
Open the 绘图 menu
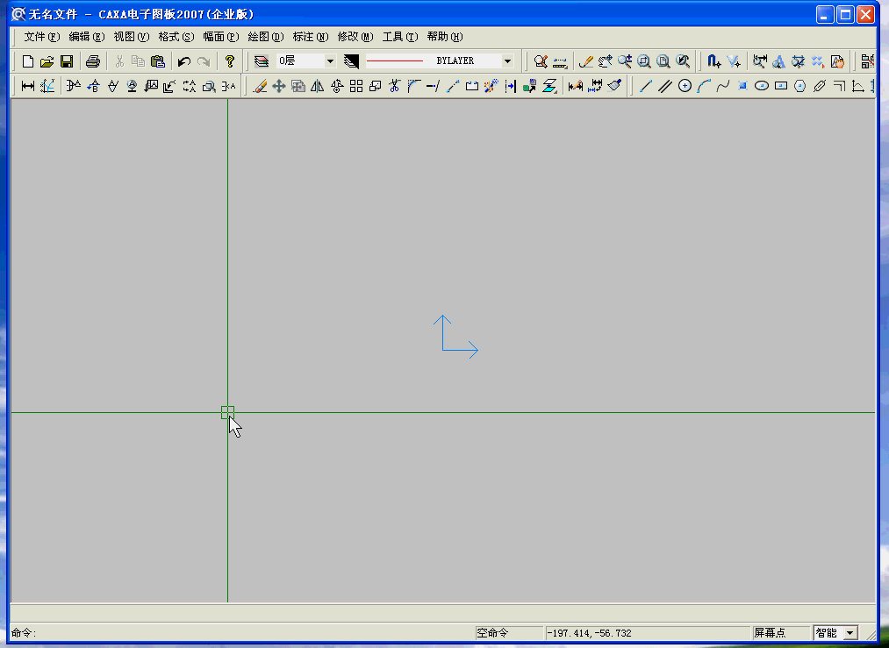pos(265,37)
